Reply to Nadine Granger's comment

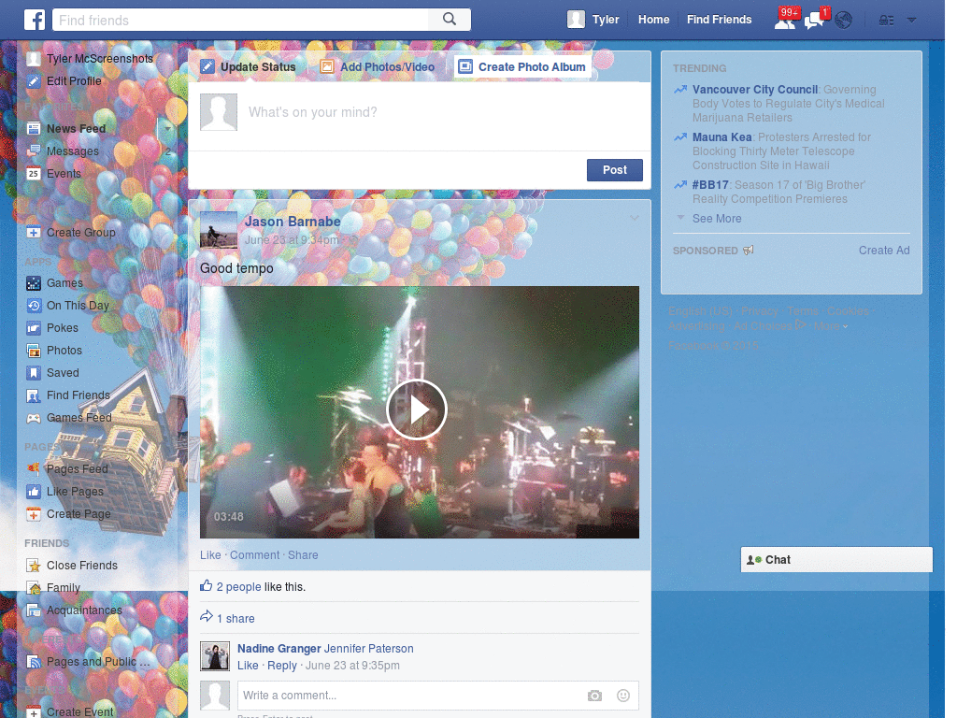click(282, 666)
